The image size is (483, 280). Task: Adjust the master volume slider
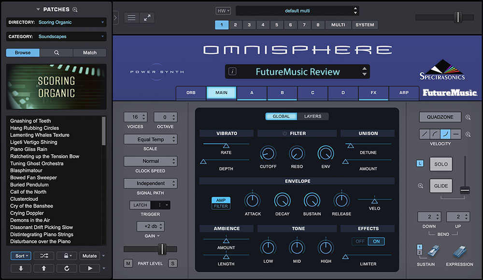tap(458, 17)
